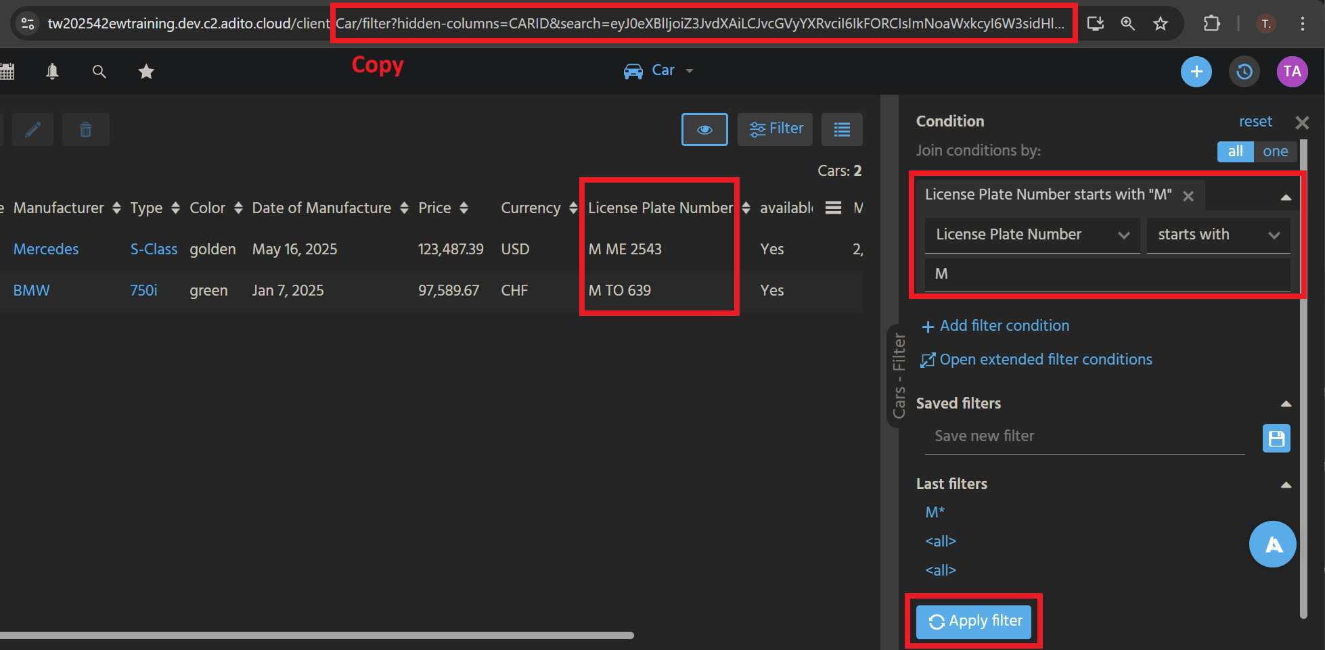Click the trash delete icon
This screenshot has width=1325, height=650.
85,130
